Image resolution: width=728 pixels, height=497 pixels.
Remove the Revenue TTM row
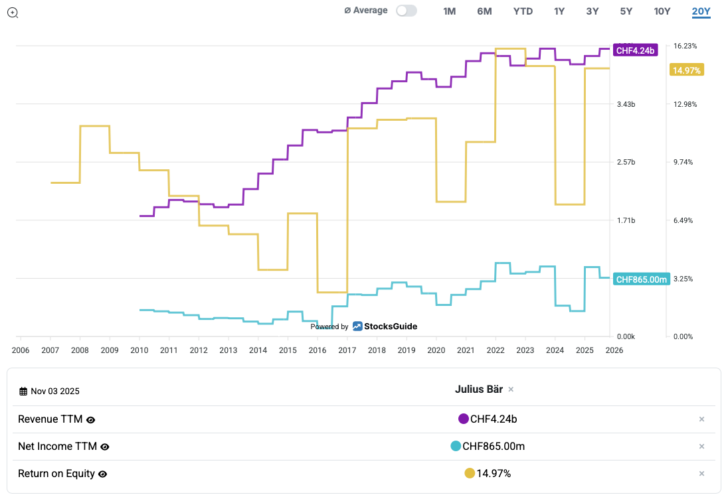[x=701, y=419]
